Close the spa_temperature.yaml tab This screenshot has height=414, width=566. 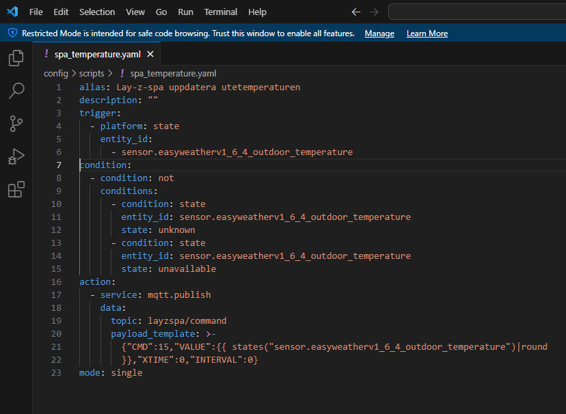[150, 54]
